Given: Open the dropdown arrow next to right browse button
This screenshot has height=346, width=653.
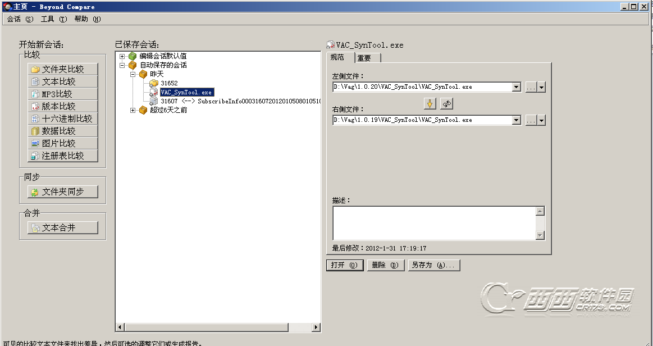Looking at the screenshot, I should click(541, 120).
